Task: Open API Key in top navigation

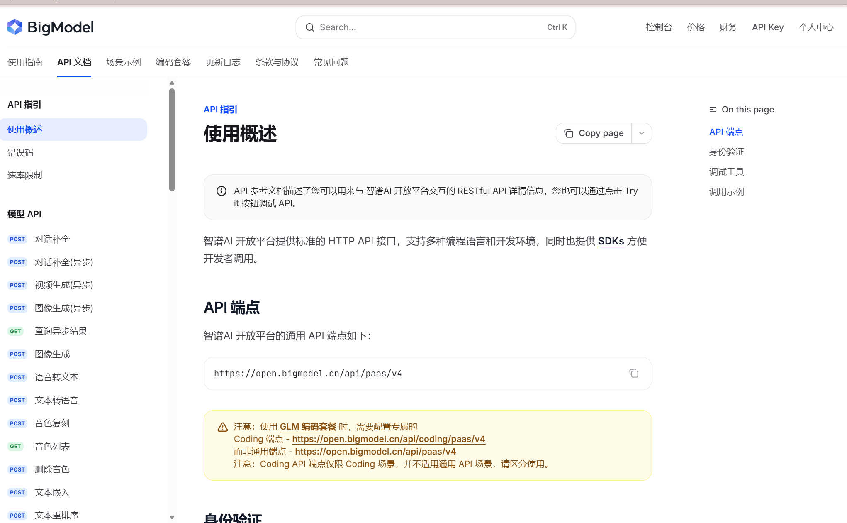Action: [x=767, y=27]
